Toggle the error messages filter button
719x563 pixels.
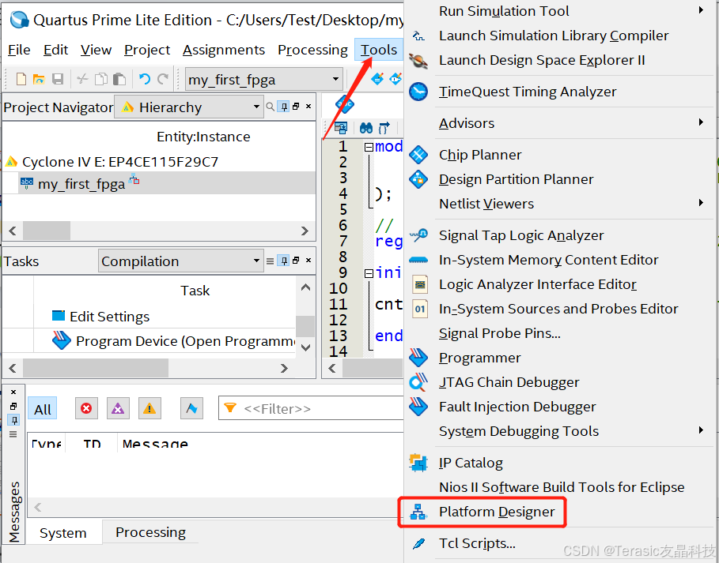[x=86, y=408]
